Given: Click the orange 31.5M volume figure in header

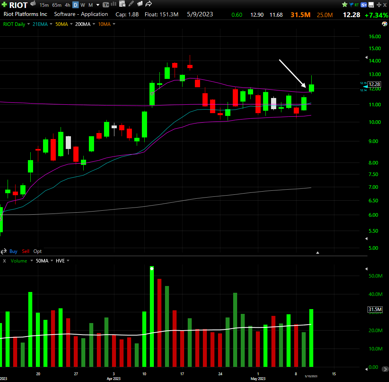Looking at the screenshot, I should [301, 15].
